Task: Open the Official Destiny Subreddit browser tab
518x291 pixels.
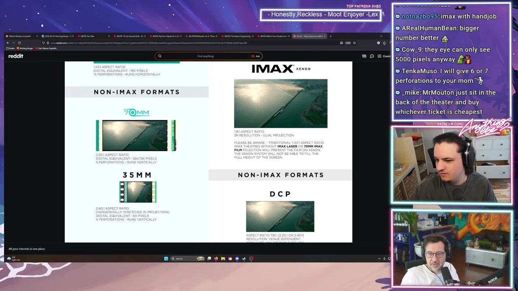Action: pyautogui.click(x=21, y=36)
